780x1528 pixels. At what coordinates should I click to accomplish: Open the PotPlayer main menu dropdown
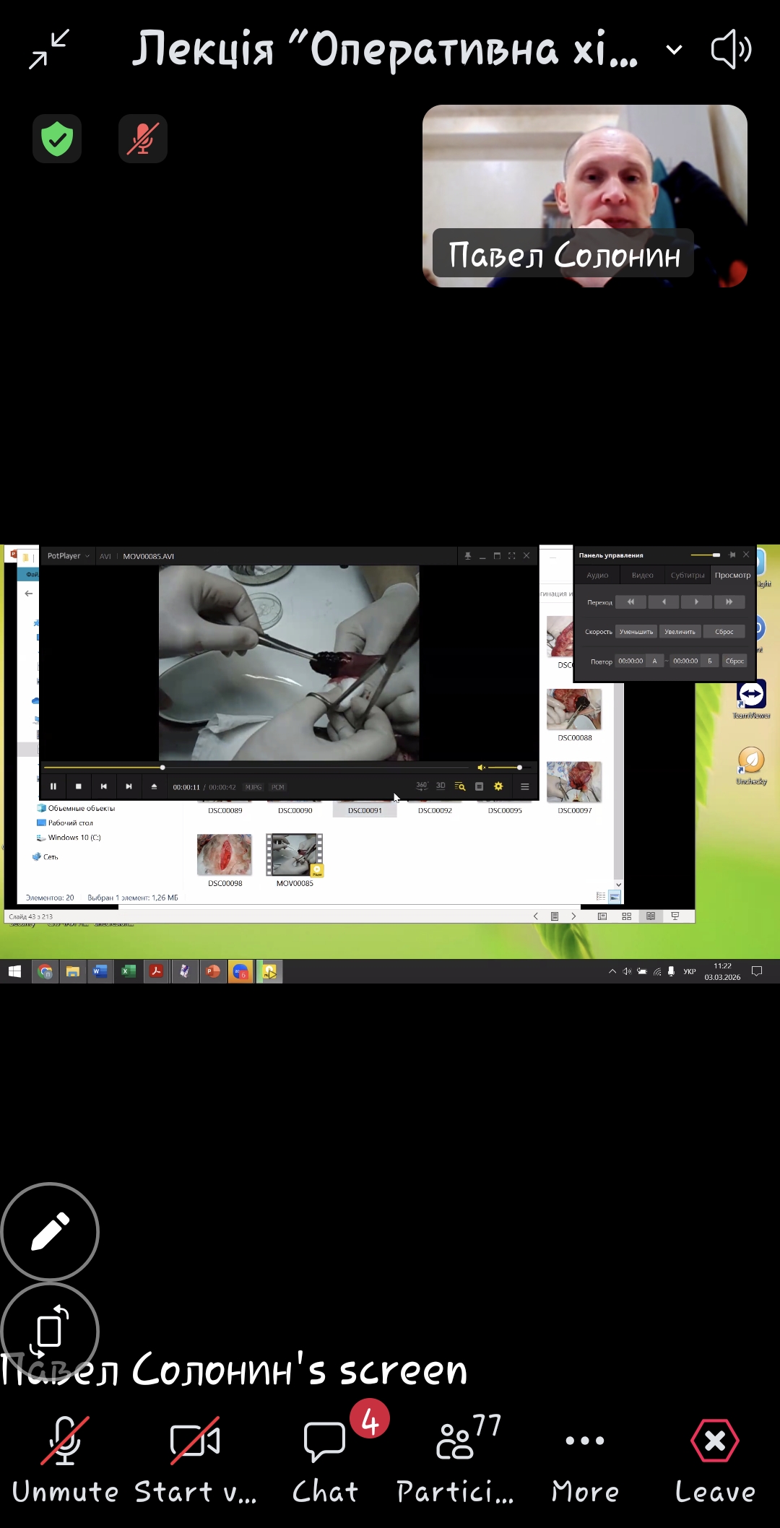68,556
